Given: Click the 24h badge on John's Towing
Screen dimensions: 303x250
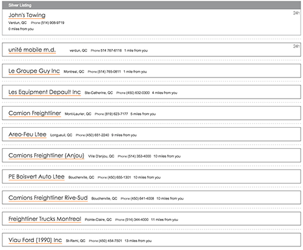Looking at the screenshot, I should click(296, 13).
